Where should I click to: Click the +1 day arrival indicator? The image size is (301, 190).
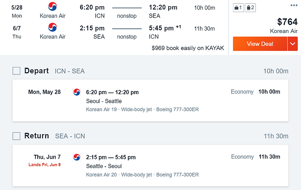click(179, 27)
